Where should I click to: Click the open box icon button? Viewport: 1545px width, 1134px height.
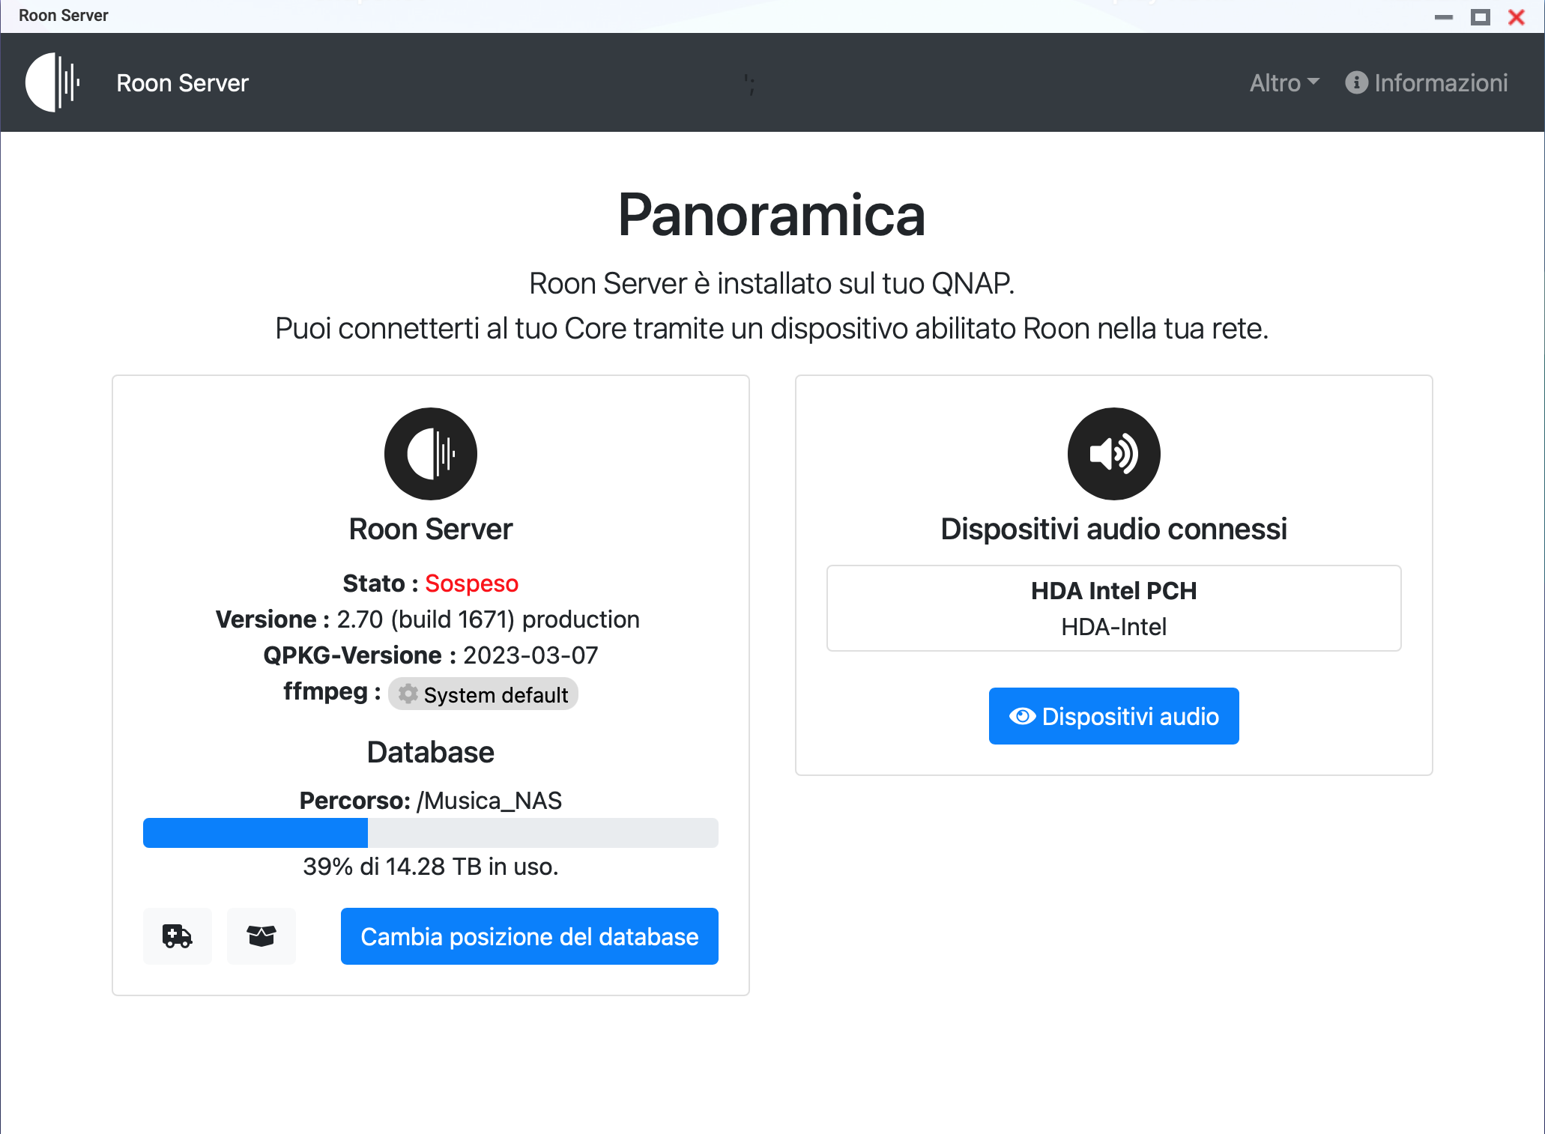coord(261,936)
